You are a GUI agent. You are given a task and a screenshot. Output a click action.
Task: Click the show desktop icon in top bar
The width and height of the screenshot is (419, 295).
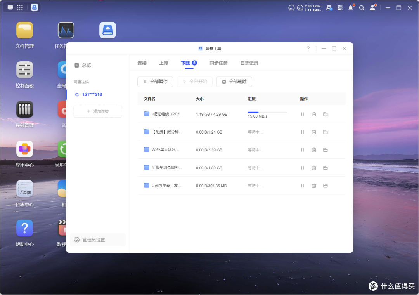[10, 7]
